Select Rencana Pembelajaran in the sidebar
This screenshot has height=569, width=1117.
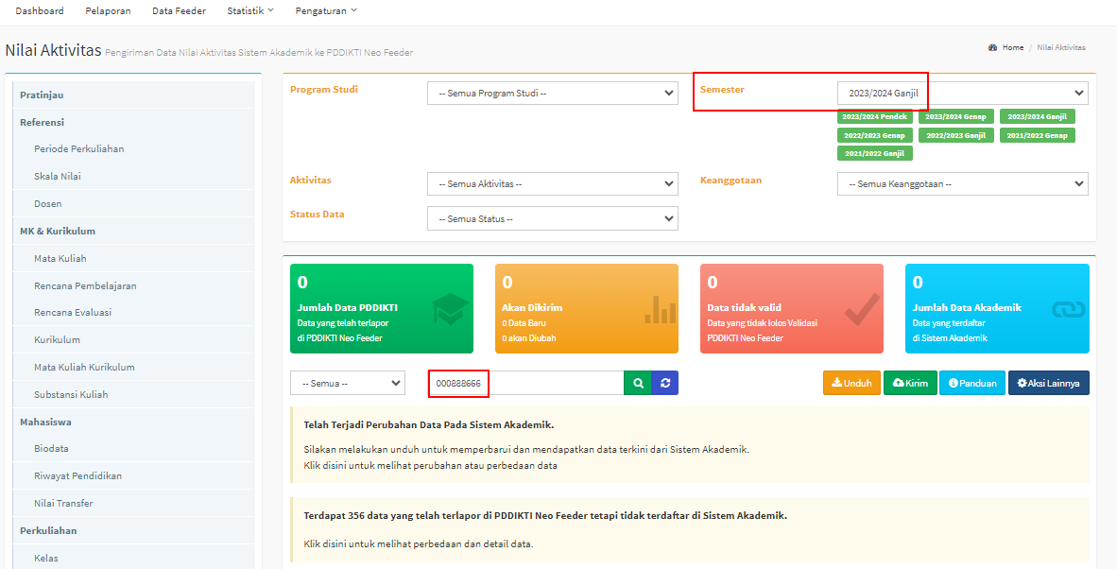click(x=133, y=285)
